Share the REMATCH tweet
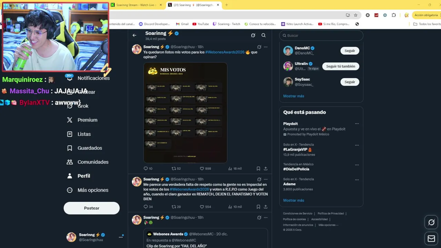Screen dimensions: 441x248 266,207
